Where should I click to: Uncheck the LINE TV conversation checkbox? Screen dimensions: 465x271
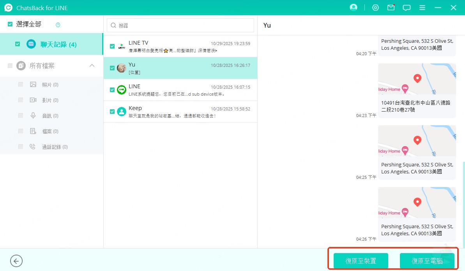[x=112, y=46]
